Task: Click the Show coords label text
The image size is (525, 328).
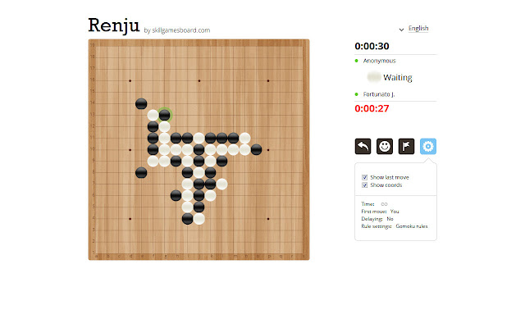Action: (x=386, y=185)
